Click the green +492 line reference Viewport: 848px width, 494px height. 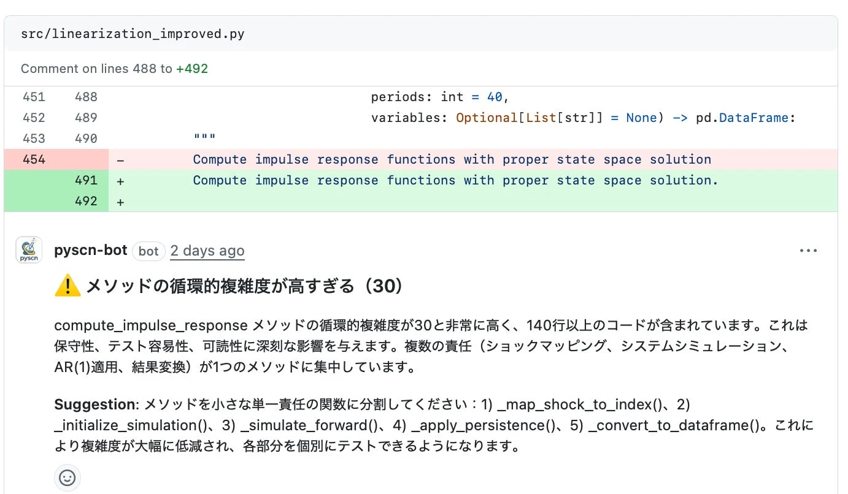click(x=192, y=69)
